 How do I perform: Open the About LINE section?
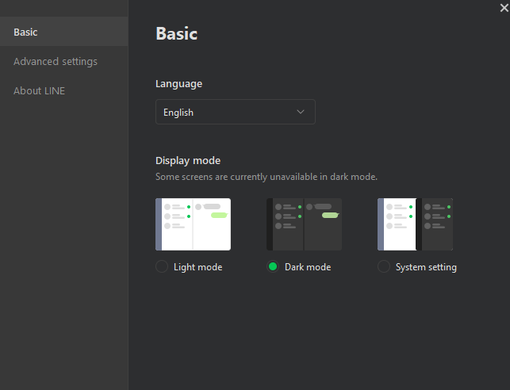click(39, 90)
